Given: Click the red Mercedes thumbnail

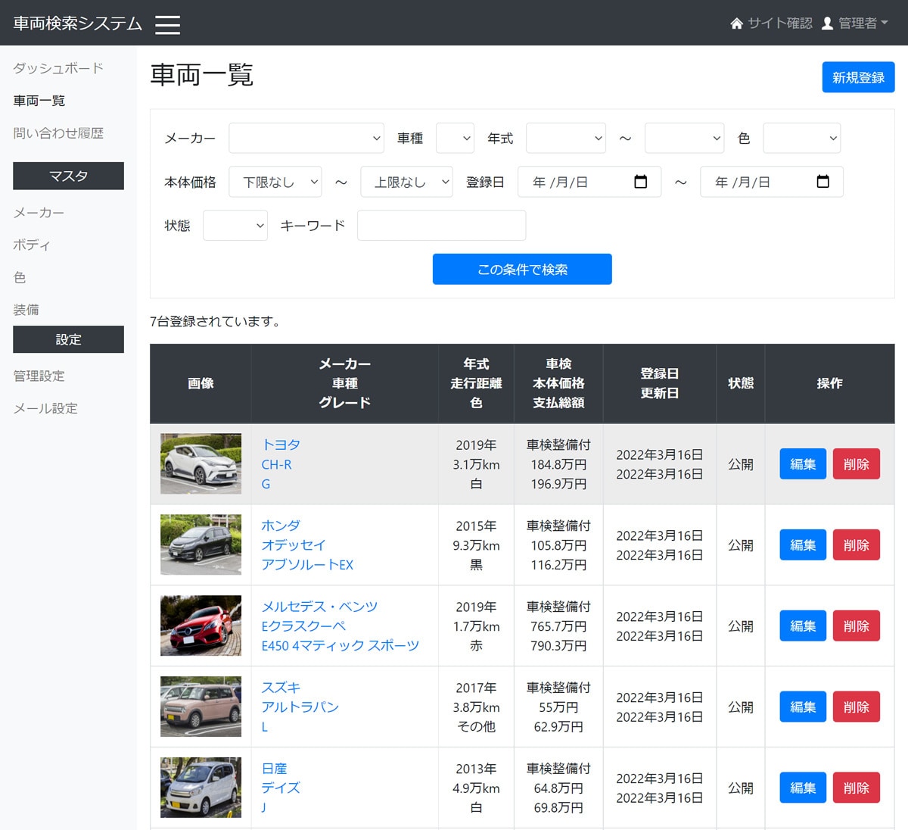Looking at the screenshot, I should [201, 626].
